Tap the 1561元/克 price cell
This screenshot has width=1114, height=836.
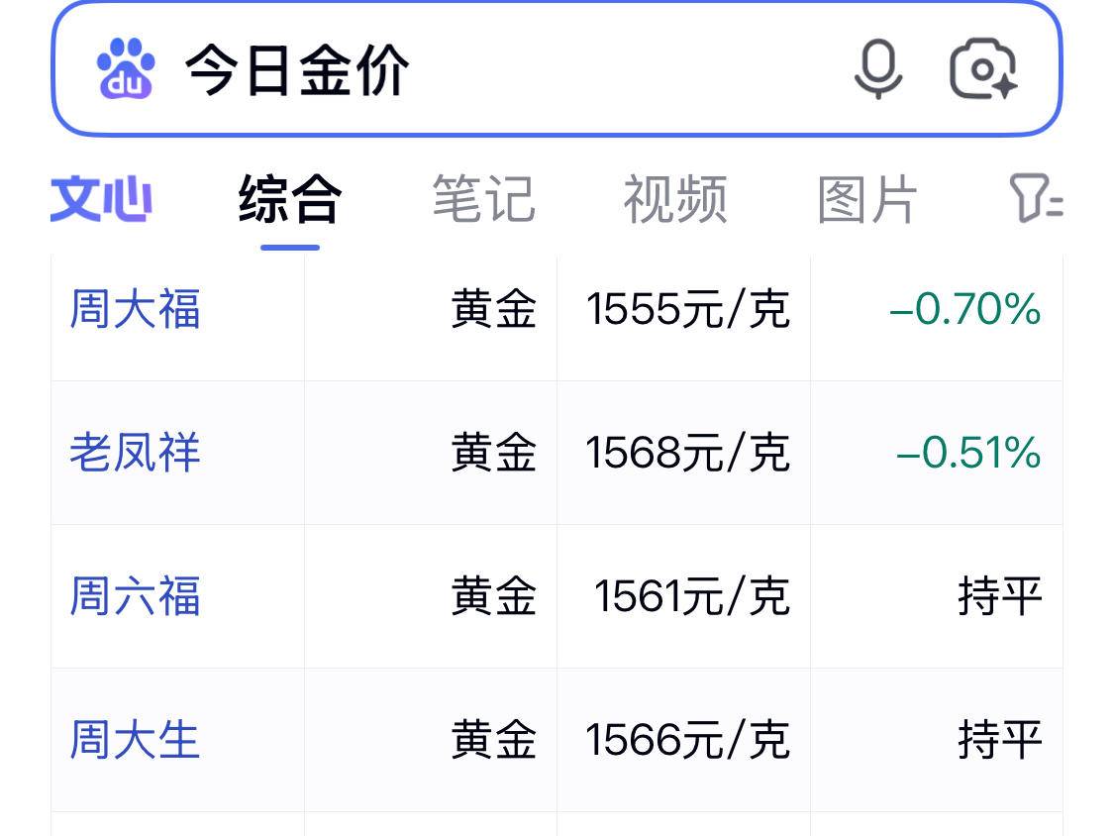tap(691, 596)
